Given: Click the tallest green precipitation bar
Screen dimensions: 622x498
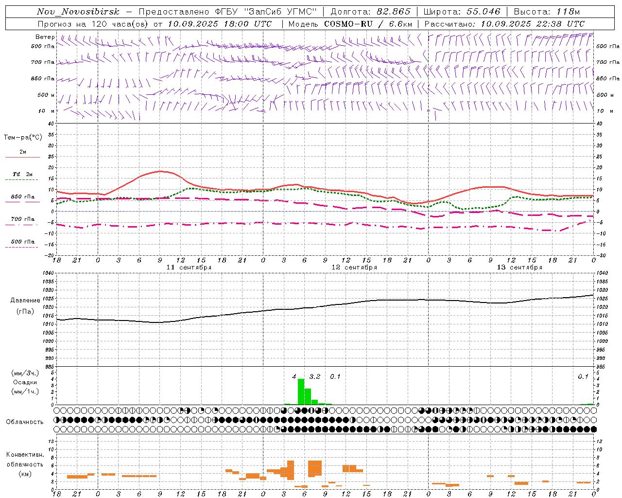Looking at the screenshot, I should 301,391.
